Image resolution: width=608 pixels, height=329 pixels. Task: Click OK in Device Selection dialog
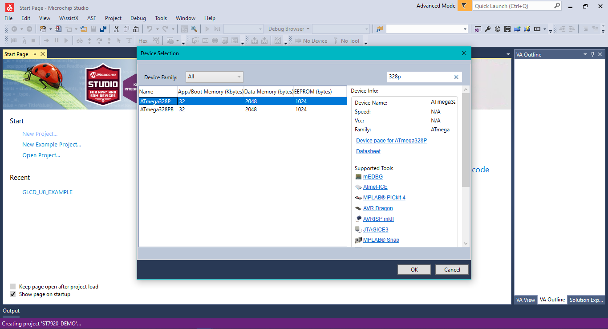[x=414, y=269]
